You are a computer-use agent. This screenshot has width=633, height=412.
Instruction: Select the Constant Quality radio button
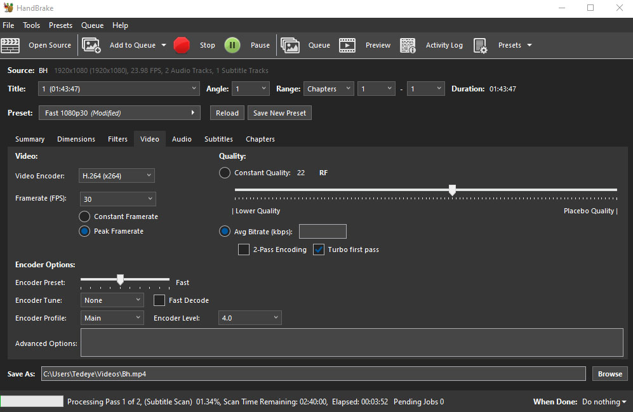tap(225, 173)
